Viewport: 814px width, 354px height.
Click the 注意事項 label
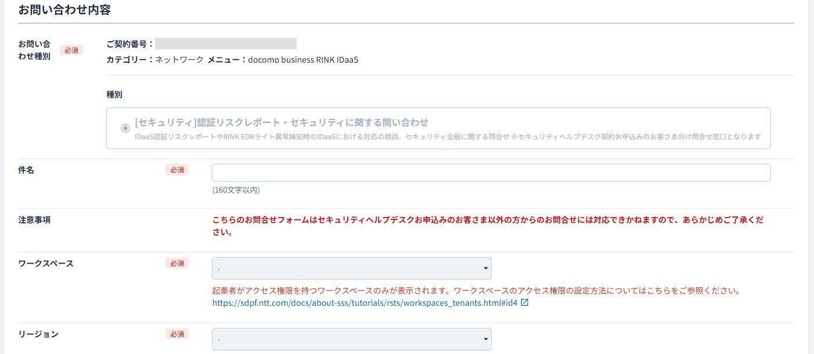coord(34,220)
